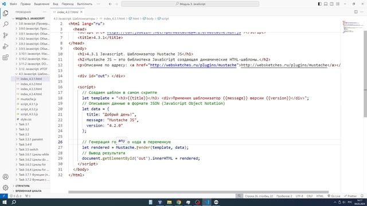This screenshot has height=206, width=367.
Task: Change encoding via UTF-8 status item
Action: point(299,196)
